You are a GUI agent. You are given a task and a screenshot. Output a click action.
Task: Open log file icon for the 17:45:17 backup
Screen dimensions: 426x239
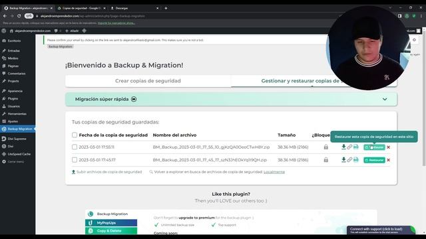(x=356, y=160)
